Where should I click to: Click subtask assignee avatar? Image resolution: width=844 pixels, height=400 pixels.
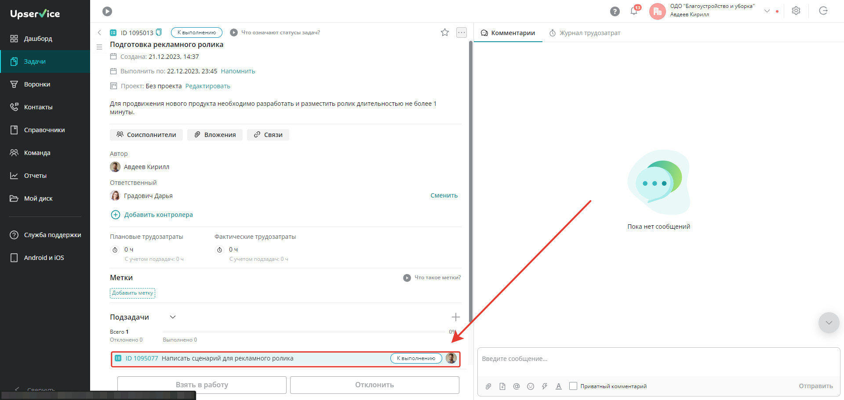pyautogui.click(x=451, y=358)
